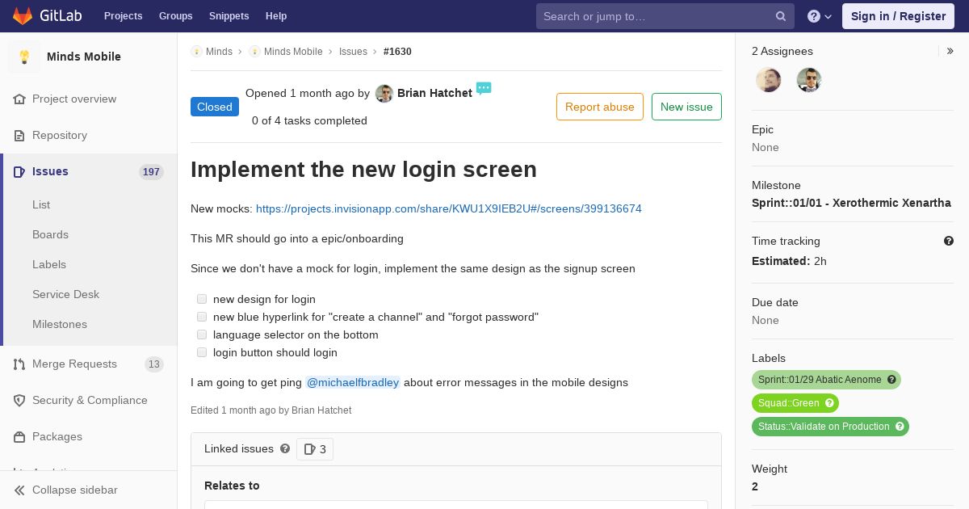This screenshot has height=509, width=969.
Task: Click the Security & Compliance shield icon
Action: tap(19, 401)
